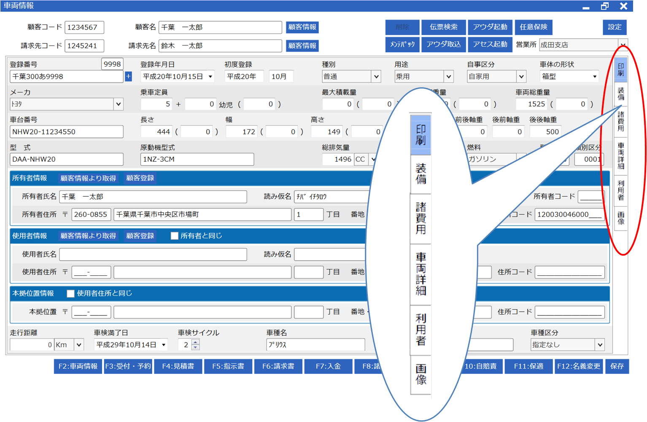Switch to the 装備 side tab

(x=621, y=93)
